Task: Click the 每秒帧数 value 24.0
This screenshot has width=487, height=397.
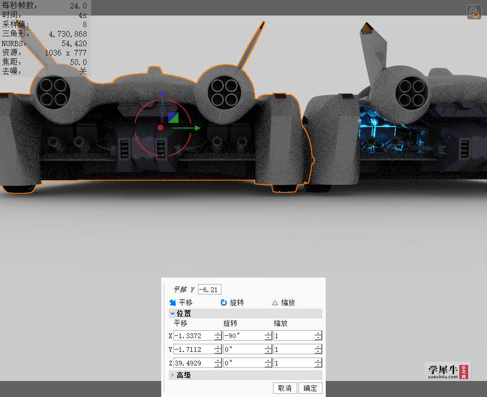Action: [x=78, y=6]
